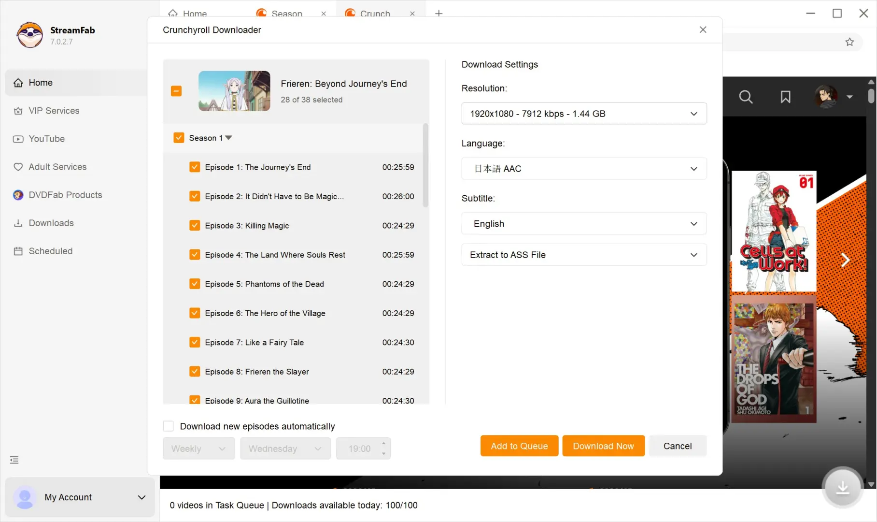Enable Download new episodes automatically
Image resolution: width=877 pixels, height=522 pixels.
click(168, 426)
